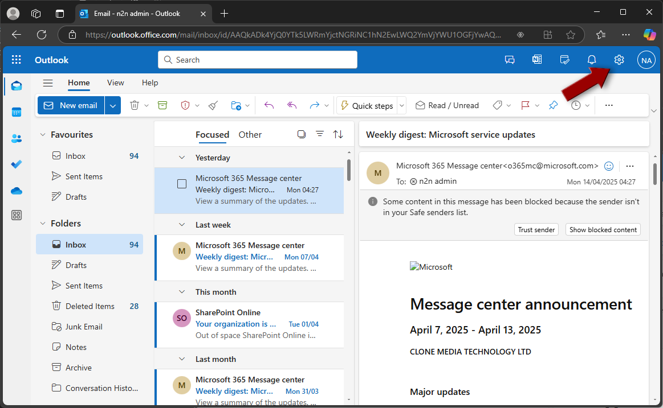Open Quick steps dropdown arrow
The image size is (663, 408).
[x=402, y=105]
